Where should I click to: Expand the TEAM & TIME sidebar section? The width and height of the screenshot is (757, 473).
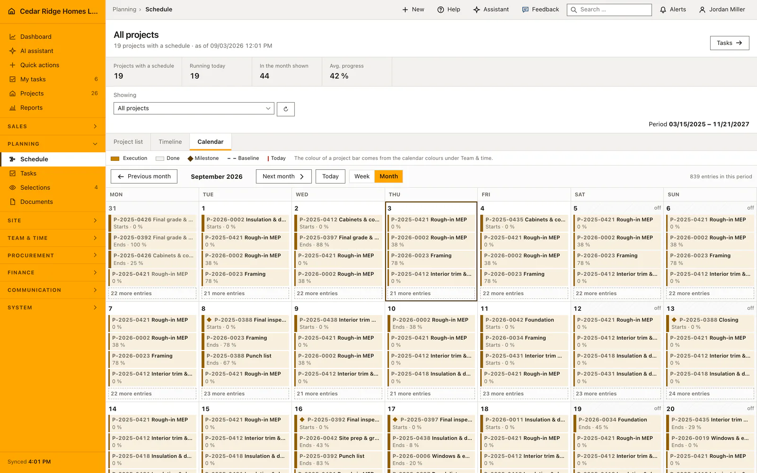tap(53, 238)
